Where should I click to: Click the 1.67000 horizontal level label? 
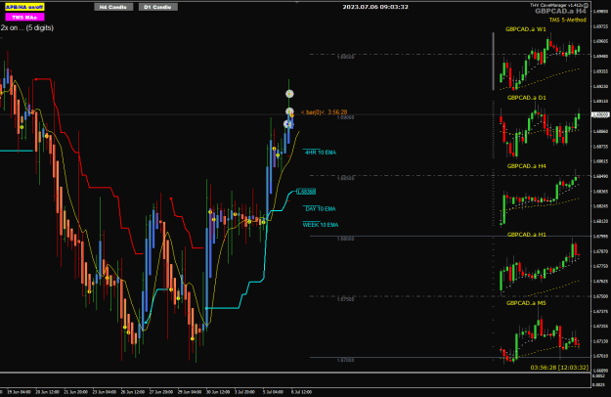(345, 361)
